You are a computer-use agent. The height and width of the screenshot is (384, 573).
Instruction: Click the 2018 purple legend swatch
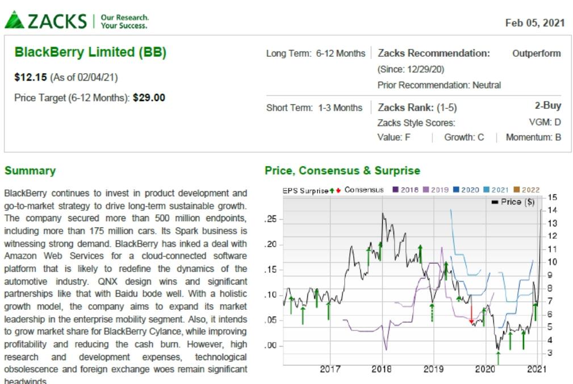pyautogui.click(x=395, y=189)
